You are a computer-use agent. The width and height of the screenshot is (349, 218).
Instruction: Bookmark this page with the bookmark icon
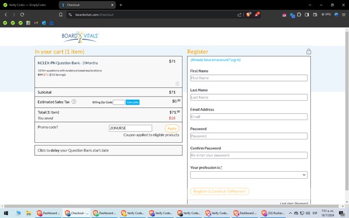(61, 15)
